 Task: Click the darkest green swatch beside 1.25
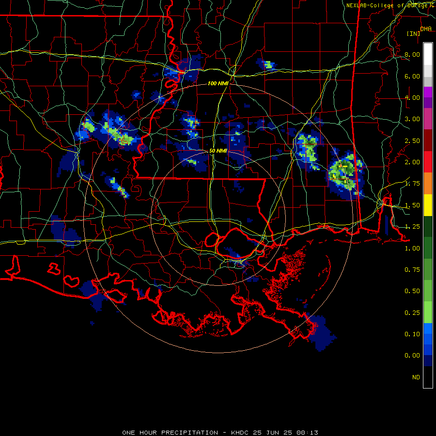[x=428, y=226]
